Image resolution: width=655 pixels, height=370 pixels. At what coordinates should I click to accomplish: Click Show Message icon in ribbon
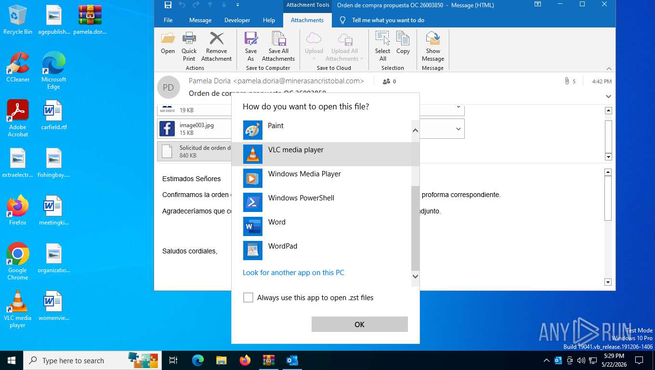click(433, 39)
